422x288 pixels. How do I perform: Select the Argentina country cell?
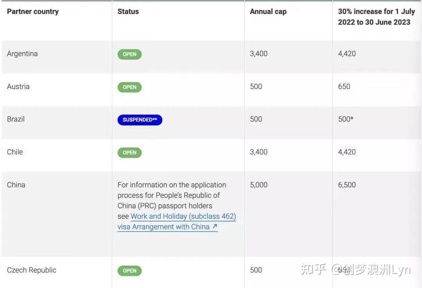(x=22, y=54)
